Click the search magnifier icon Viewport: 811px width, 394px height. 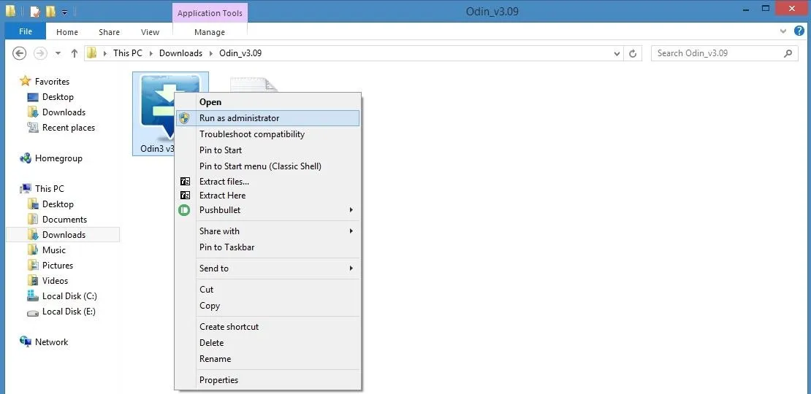(788, 53)
